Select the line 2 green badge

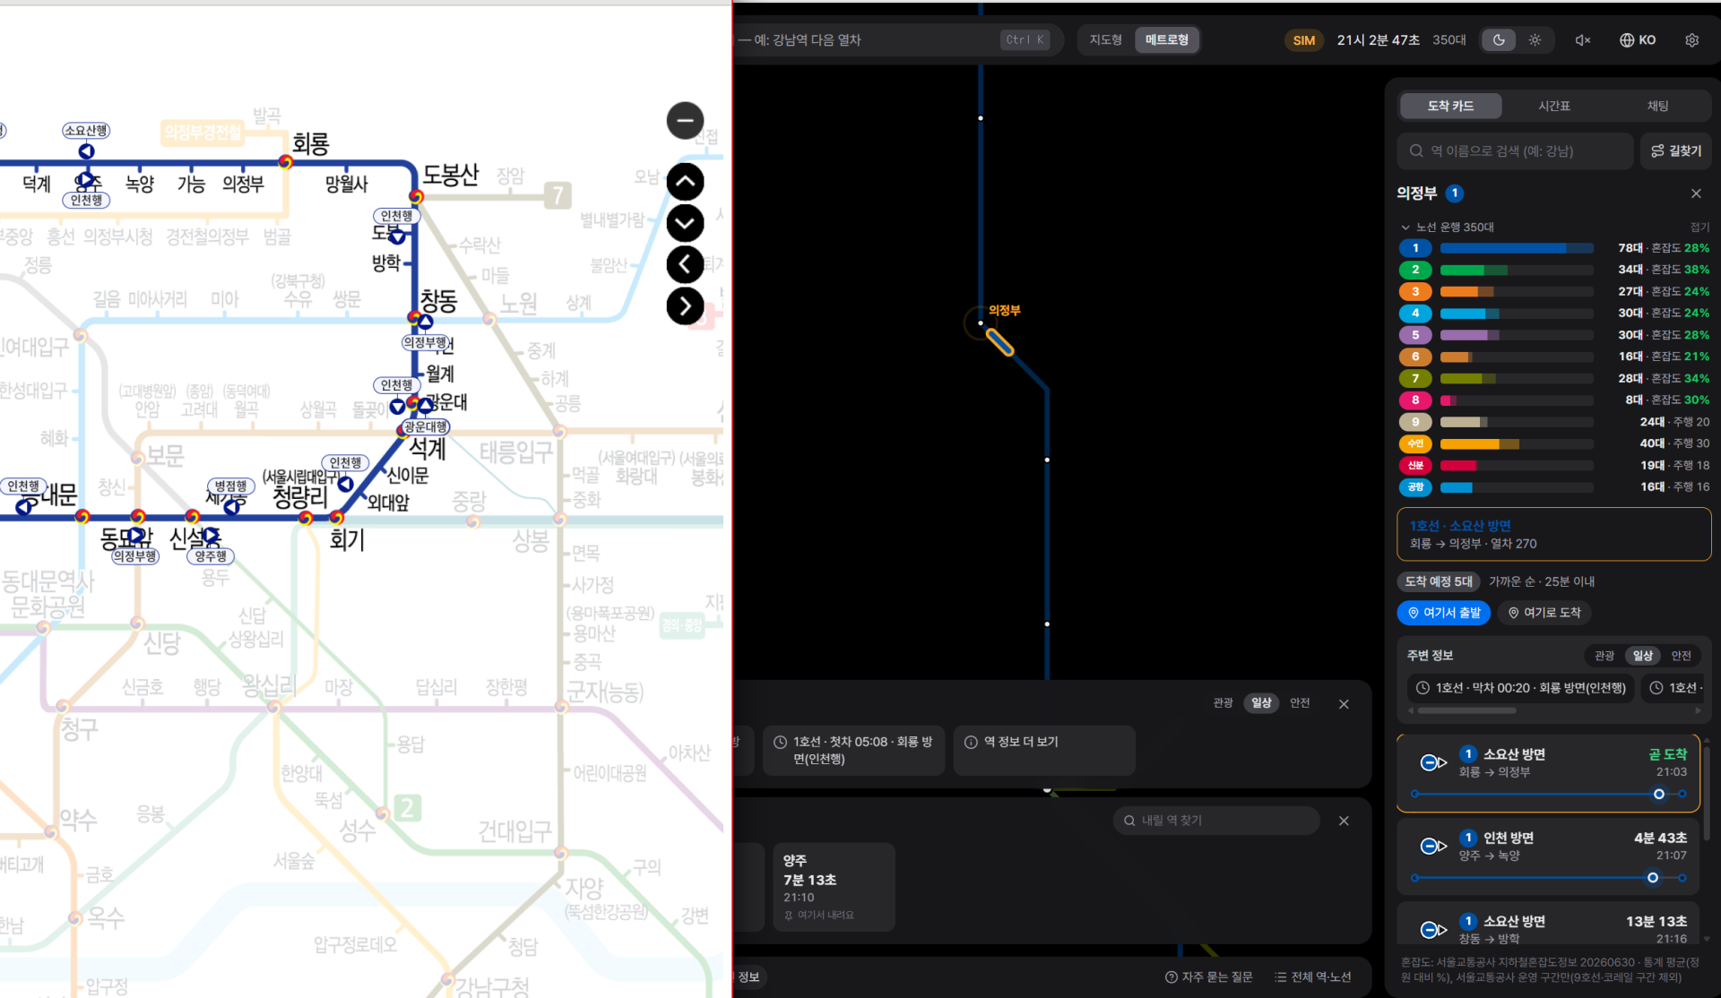1415,270
